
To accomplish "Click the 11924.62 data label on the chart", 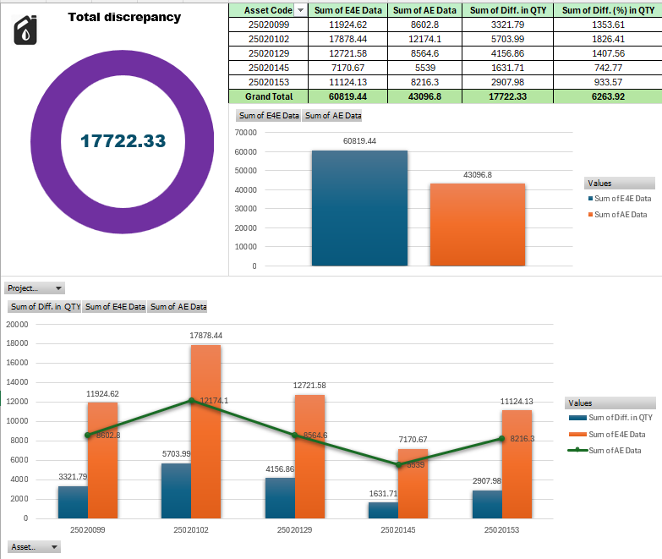I will 102,394.
